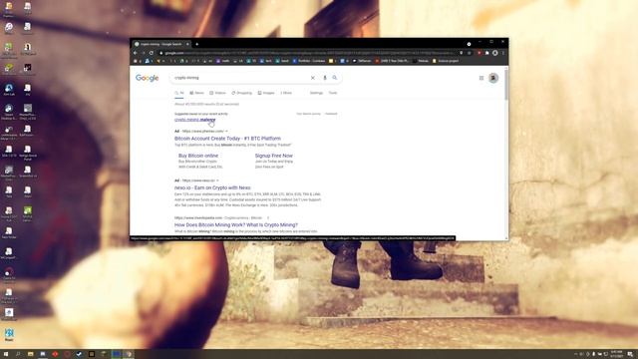
Task: Open Chrome three-dot menu
Action: pyautogui.click(x=503, y=53)
